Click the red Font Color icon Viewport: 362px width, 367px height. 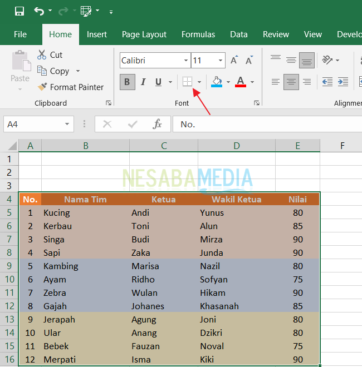click(241, 82)
